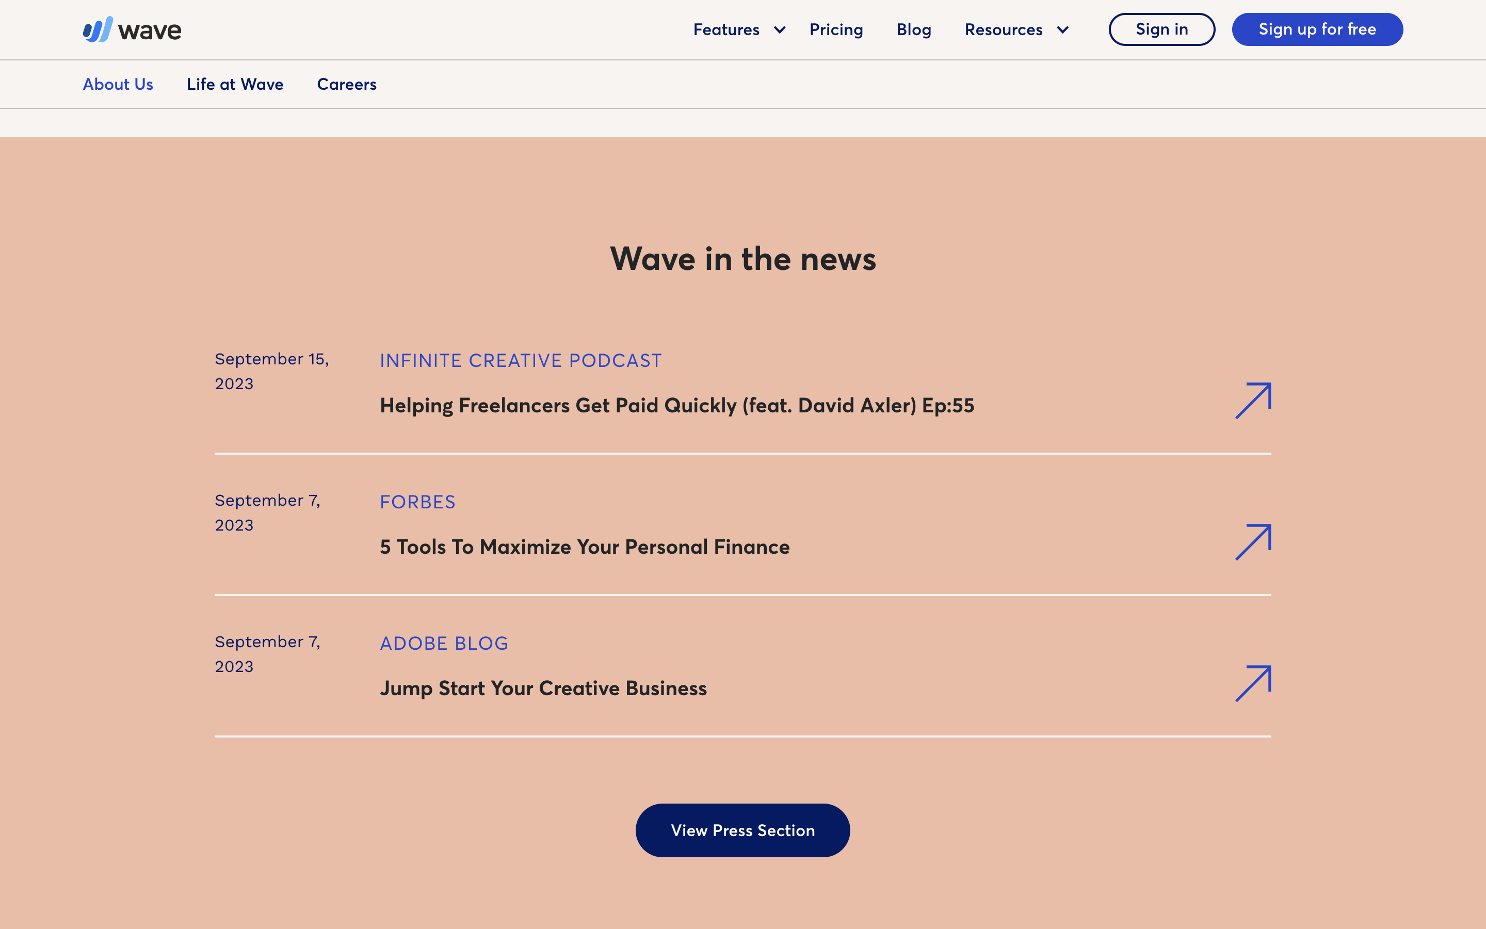Screen dimensions: 1486x929
Task: Switch to the Careers tab
Action: point(347,84)
